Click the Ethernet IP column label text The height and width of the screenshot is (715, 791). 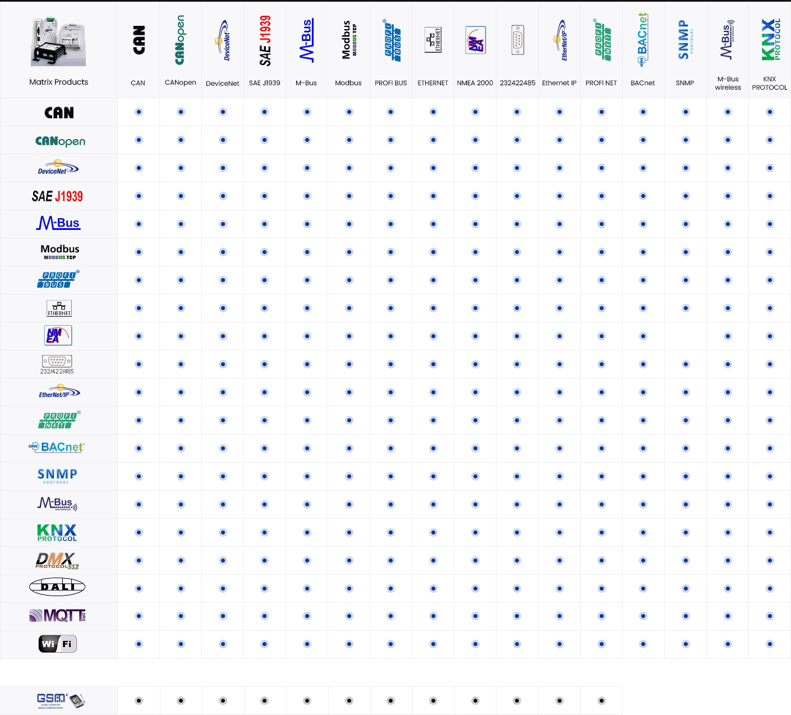(559, 83)
